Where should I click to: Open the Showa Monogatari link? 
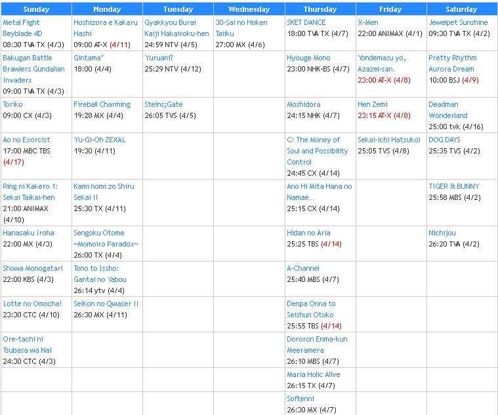33,268
